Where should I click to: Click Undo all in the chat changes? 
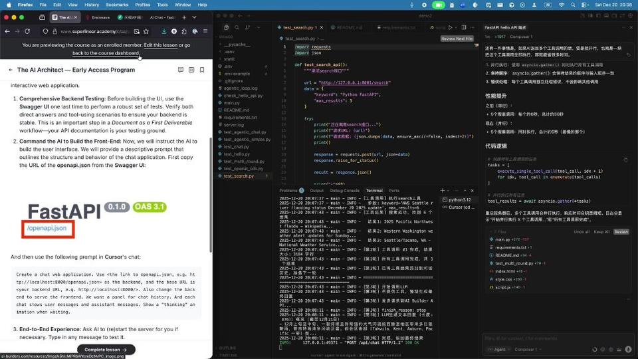[x=582, y=231]
